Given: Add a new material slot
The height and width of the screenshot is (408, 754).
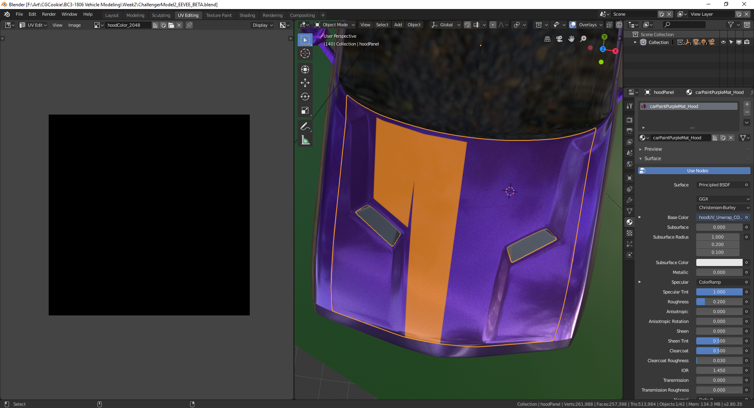Looking at the screenshot, I should tap(747, 104).
